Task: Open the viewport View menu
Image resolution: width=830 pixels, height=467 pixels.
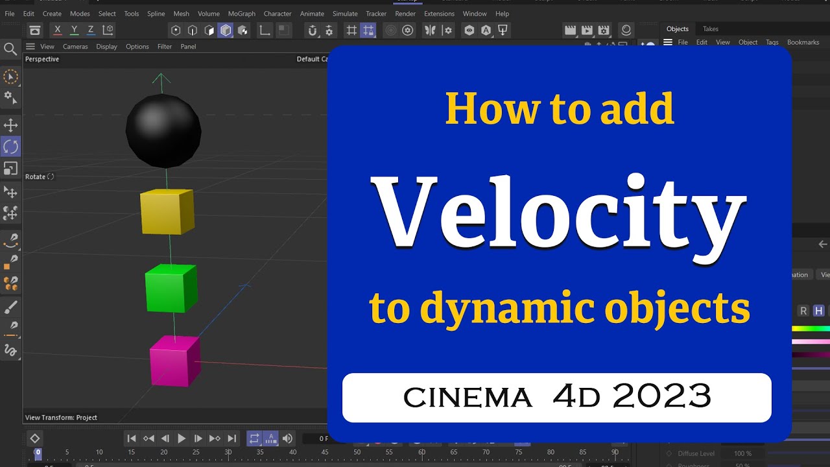Action: coord(47,47)
